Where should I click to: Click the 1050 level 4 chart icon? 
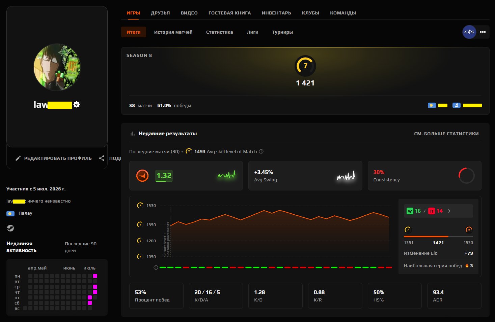[140, 256]
